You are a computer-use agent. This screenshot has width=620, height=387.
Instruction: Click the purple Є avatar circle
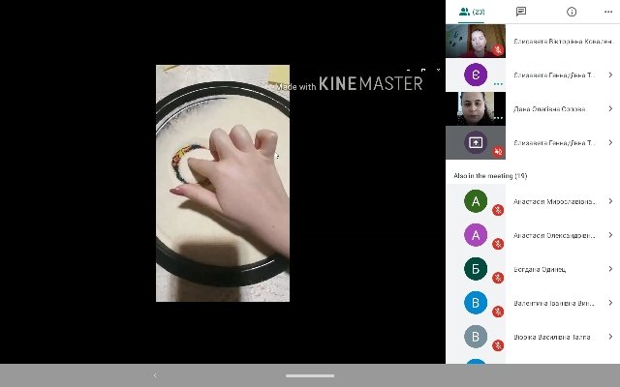click(x=476, y=74)
